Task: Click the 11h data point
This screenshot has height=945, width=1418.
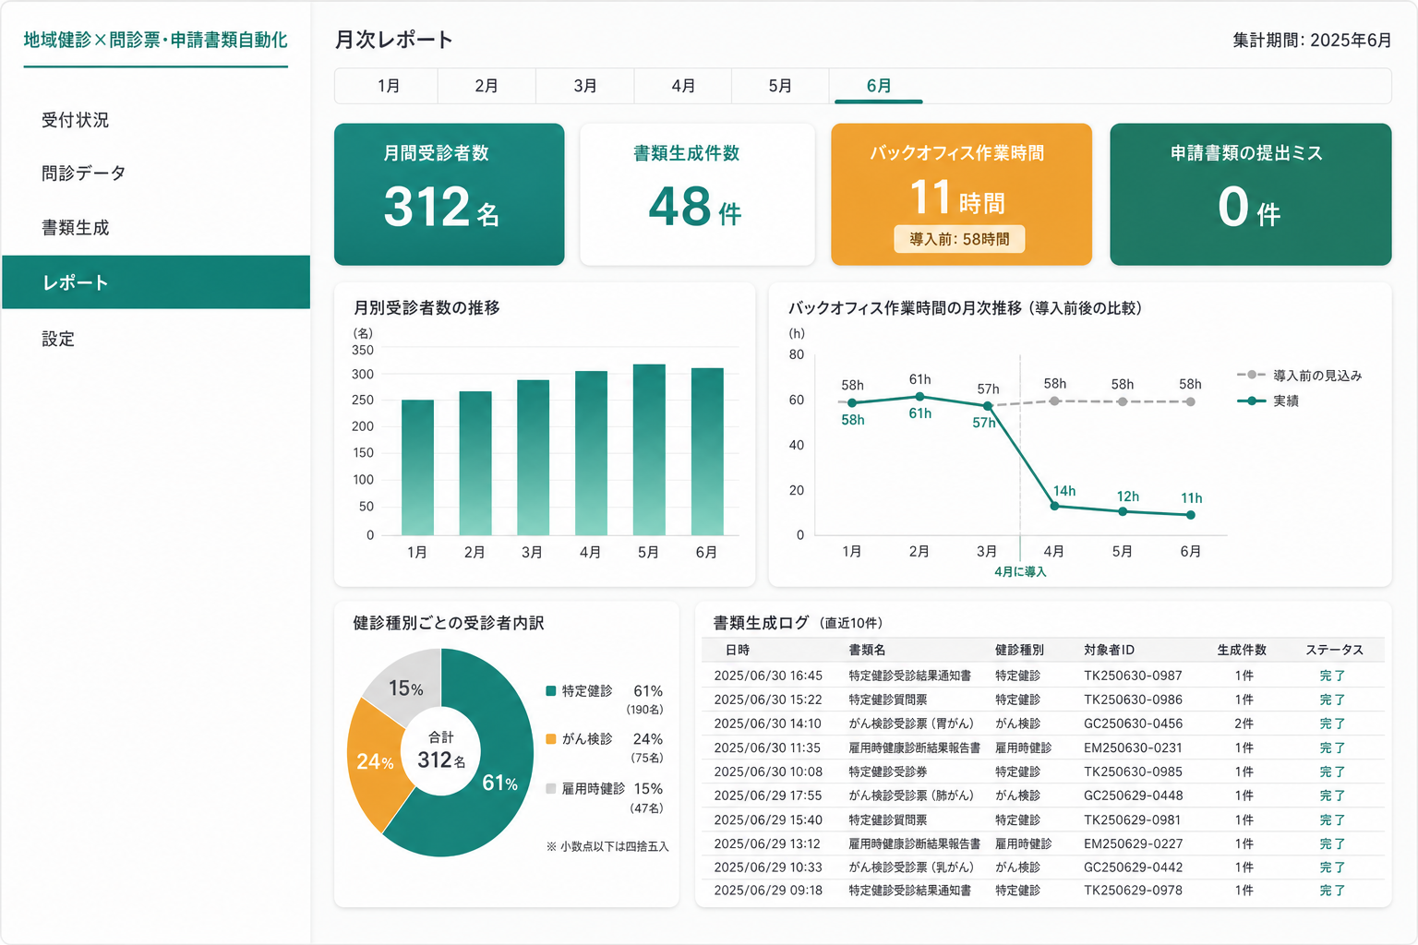Action: (x=1191, y=515)
